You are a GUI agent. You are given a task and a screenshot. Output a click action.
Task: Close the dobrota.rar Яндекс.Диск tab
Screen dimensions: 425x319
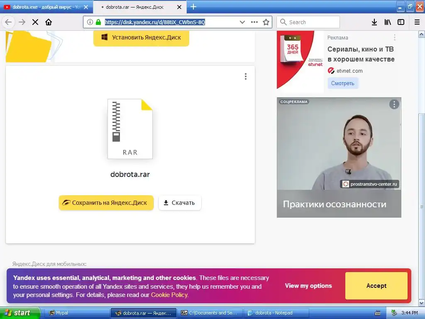click(179, 7)
